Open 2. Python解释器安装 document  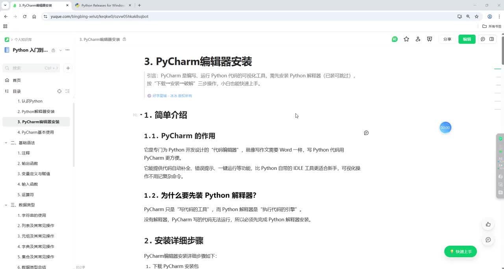click(x=36, y=112)
